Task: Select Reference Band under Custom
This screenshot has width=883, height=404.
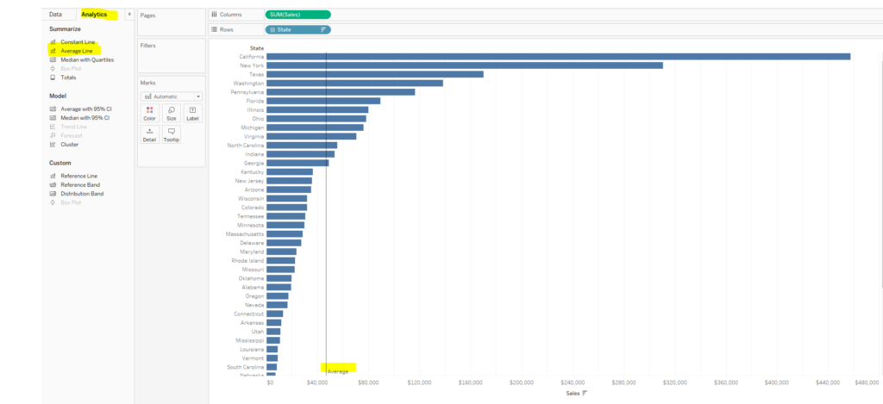Action: point(80,184)
